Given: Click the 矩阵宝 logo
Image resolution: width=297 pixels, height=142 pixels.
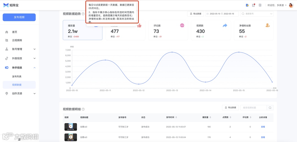Looking at the screenshot, I should 11,5.
